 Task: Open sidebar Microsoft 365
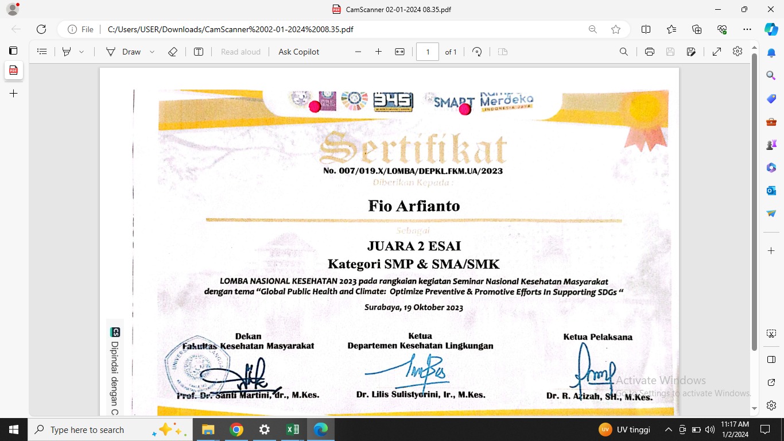(771, 168)
